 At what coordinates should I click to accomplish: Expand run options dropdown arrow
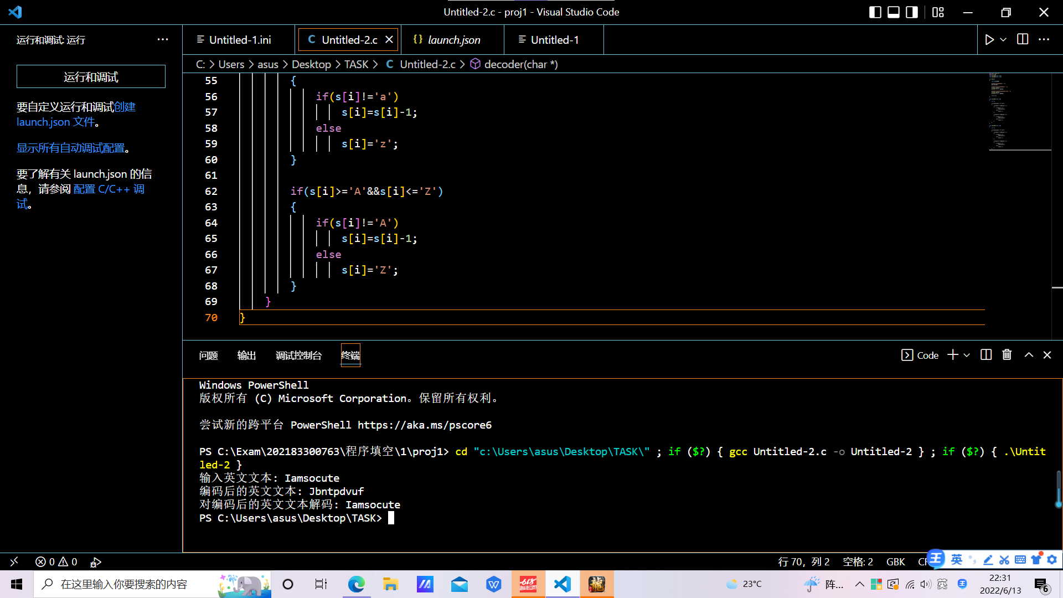coord(1003,40)
